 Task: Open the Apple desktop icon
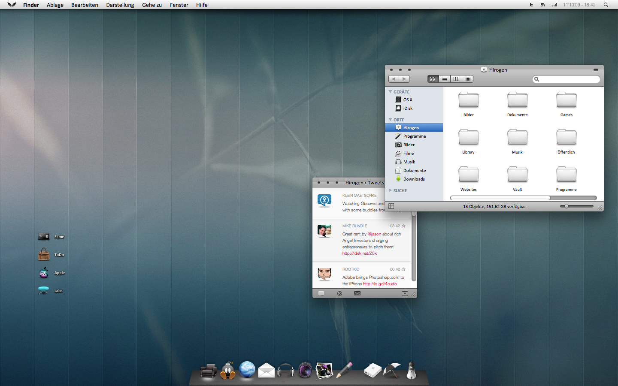(x=44, y=272)
